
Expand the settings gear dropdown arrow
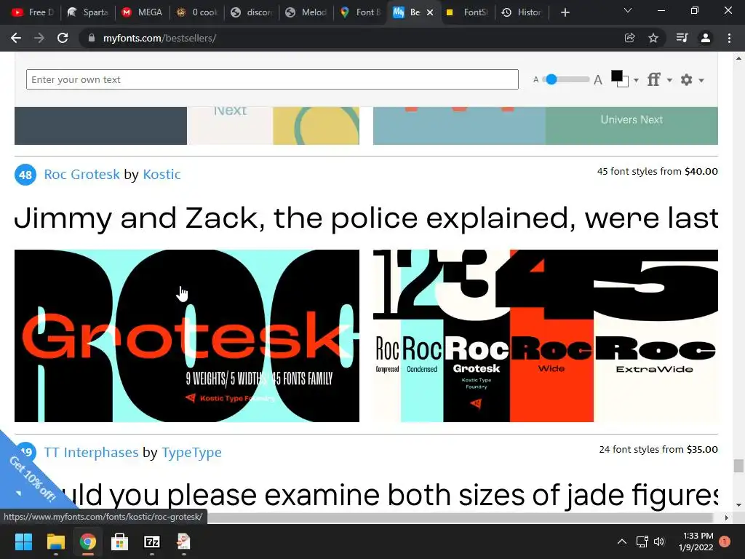pyautogui.click(x=701, y=80)
